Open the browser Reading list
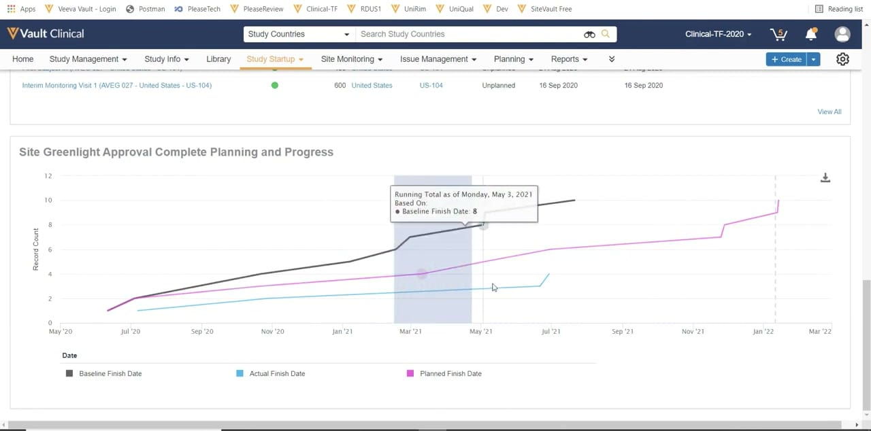 [x=838, y=9]
